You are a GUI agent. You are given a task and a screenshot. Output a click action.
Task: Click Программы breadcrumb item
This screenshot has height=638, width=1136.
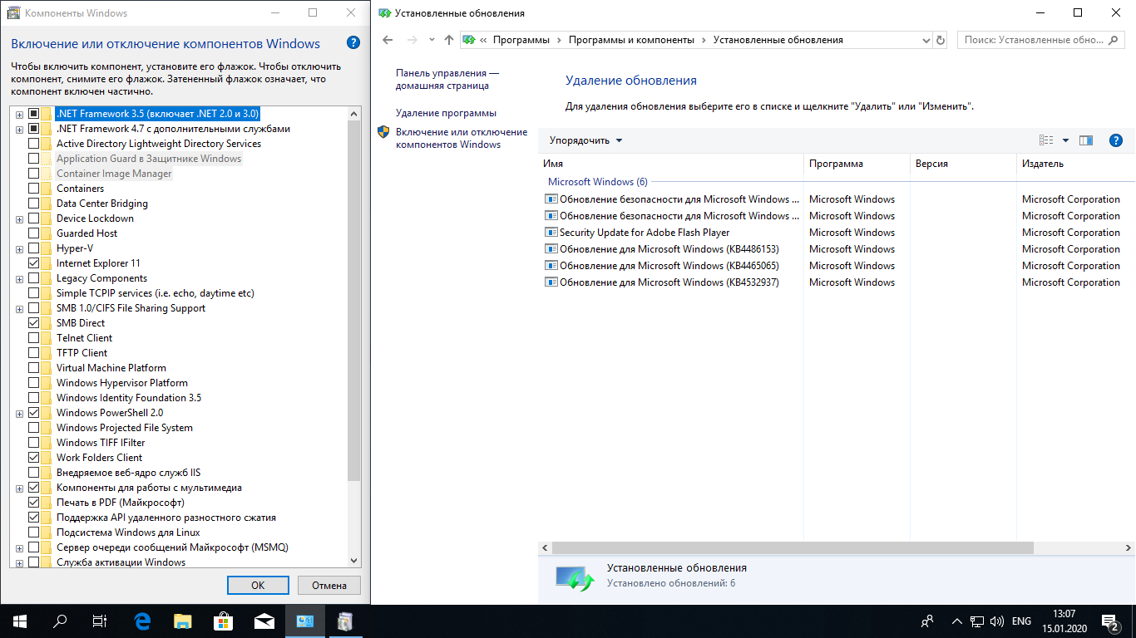[521, 40]
